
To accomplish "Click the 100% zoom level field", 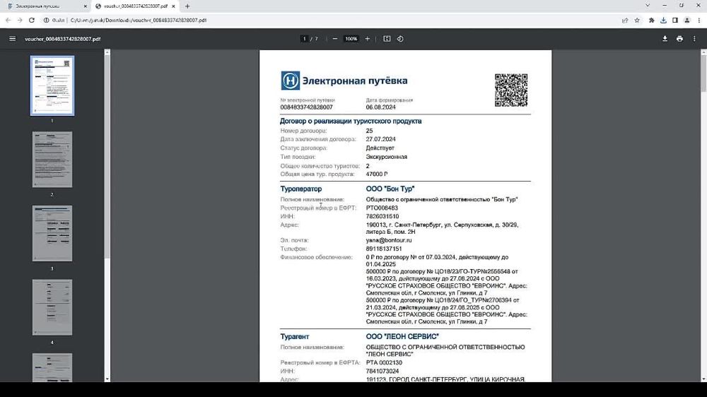I will [351, 39].
